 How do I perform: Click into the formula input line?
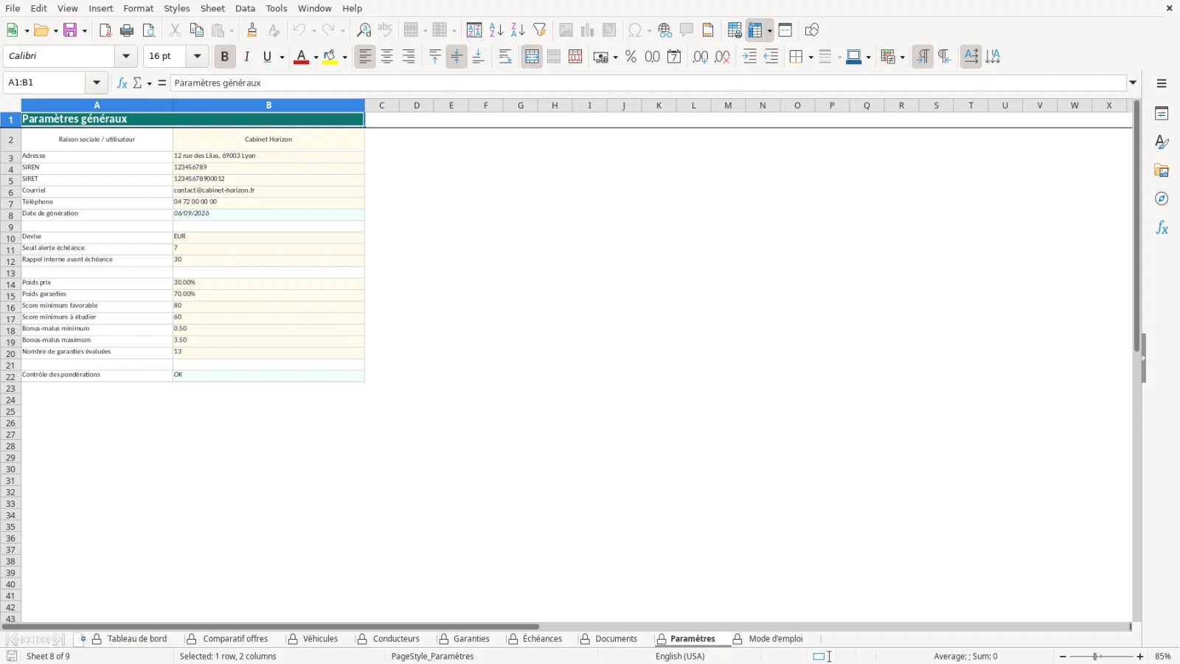648,83
